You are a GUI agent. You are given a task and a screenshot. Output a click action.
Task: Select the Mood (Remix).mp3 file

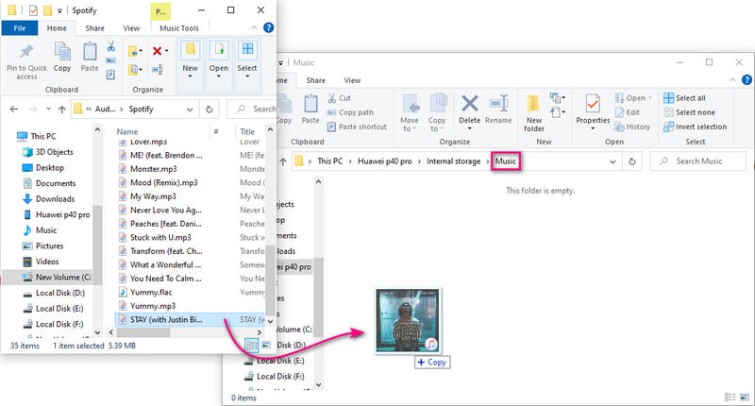tap(163, 182)
